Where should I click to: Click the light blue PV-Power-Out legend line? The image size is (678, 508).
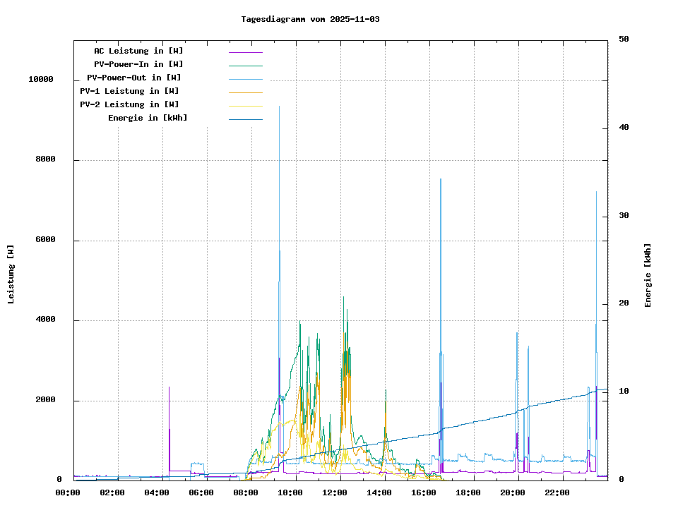(x=245, y=79)
